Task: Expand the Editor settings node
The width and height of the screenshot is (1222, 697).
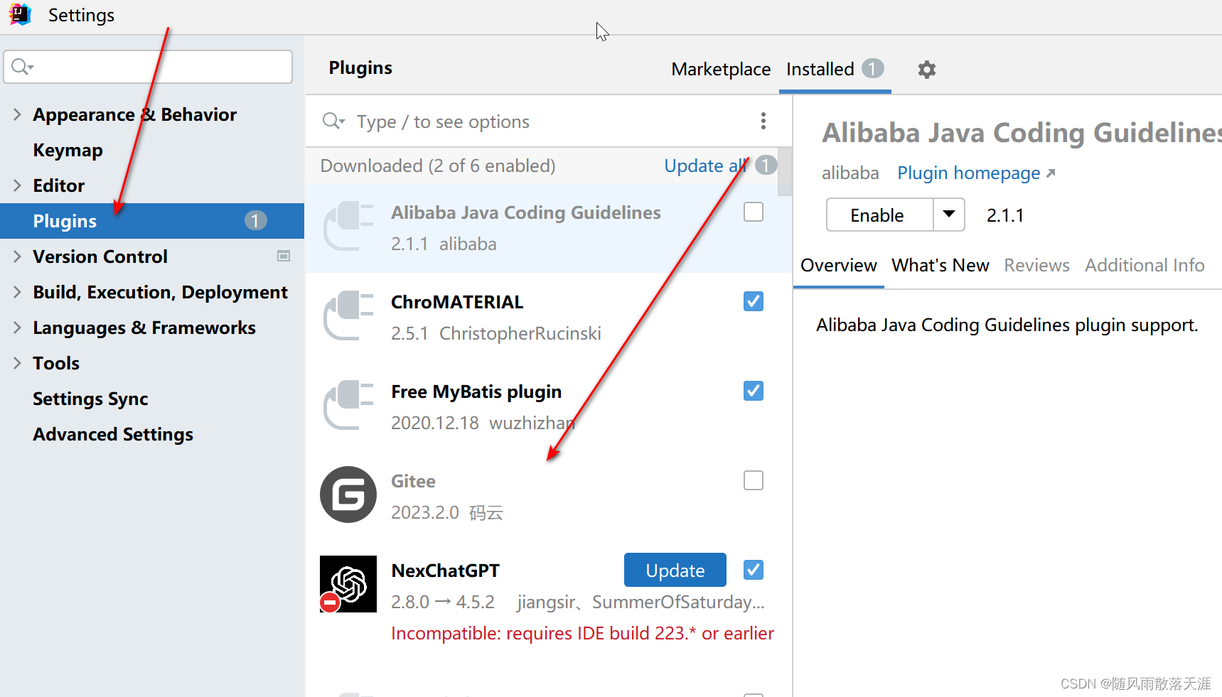Action: 17,185
